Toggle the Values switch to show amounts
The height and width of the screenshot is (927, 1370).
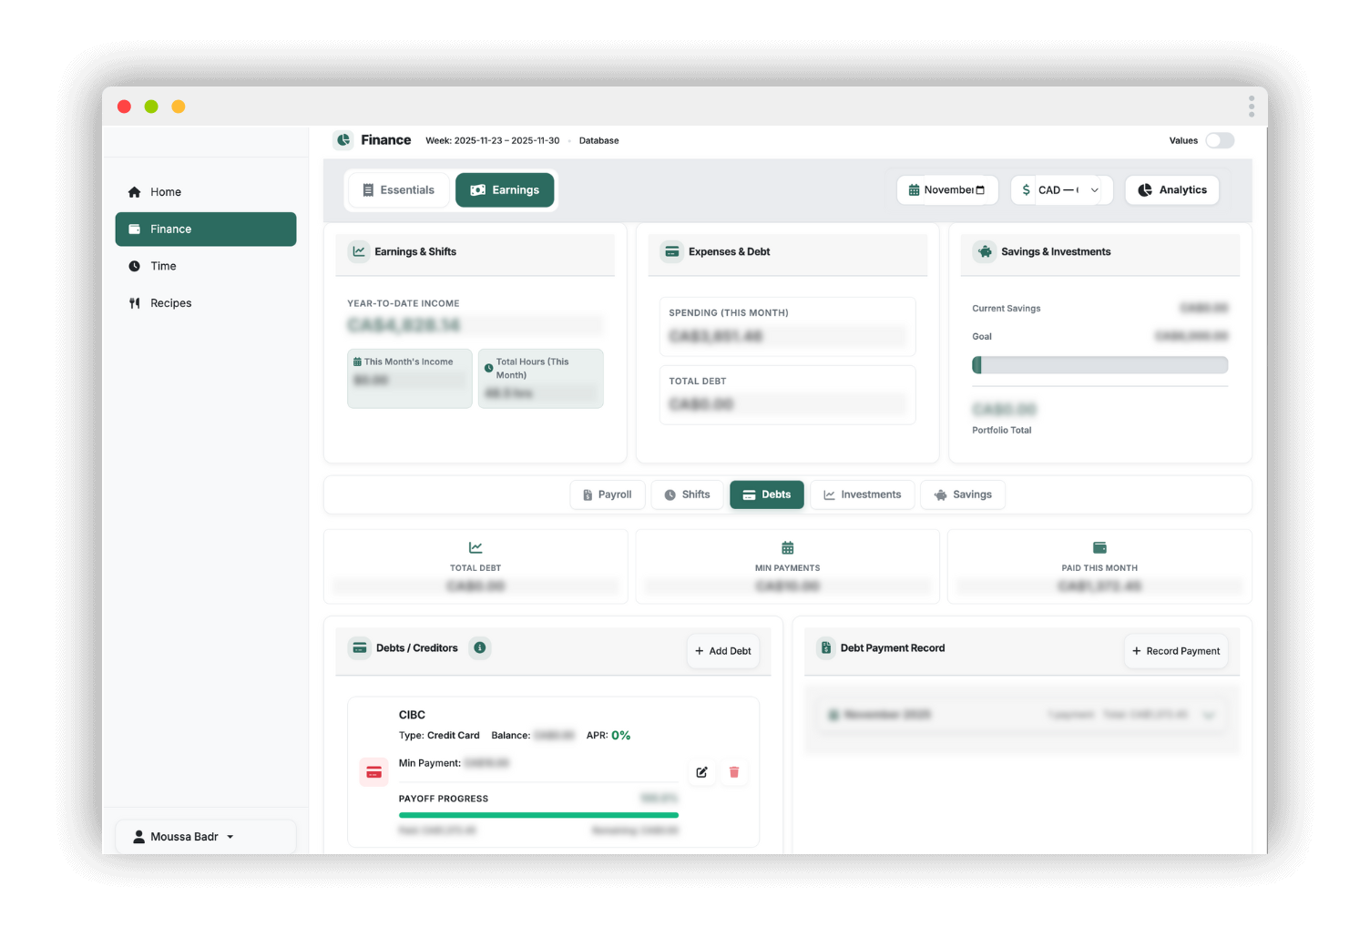[x=1221, y=140]
